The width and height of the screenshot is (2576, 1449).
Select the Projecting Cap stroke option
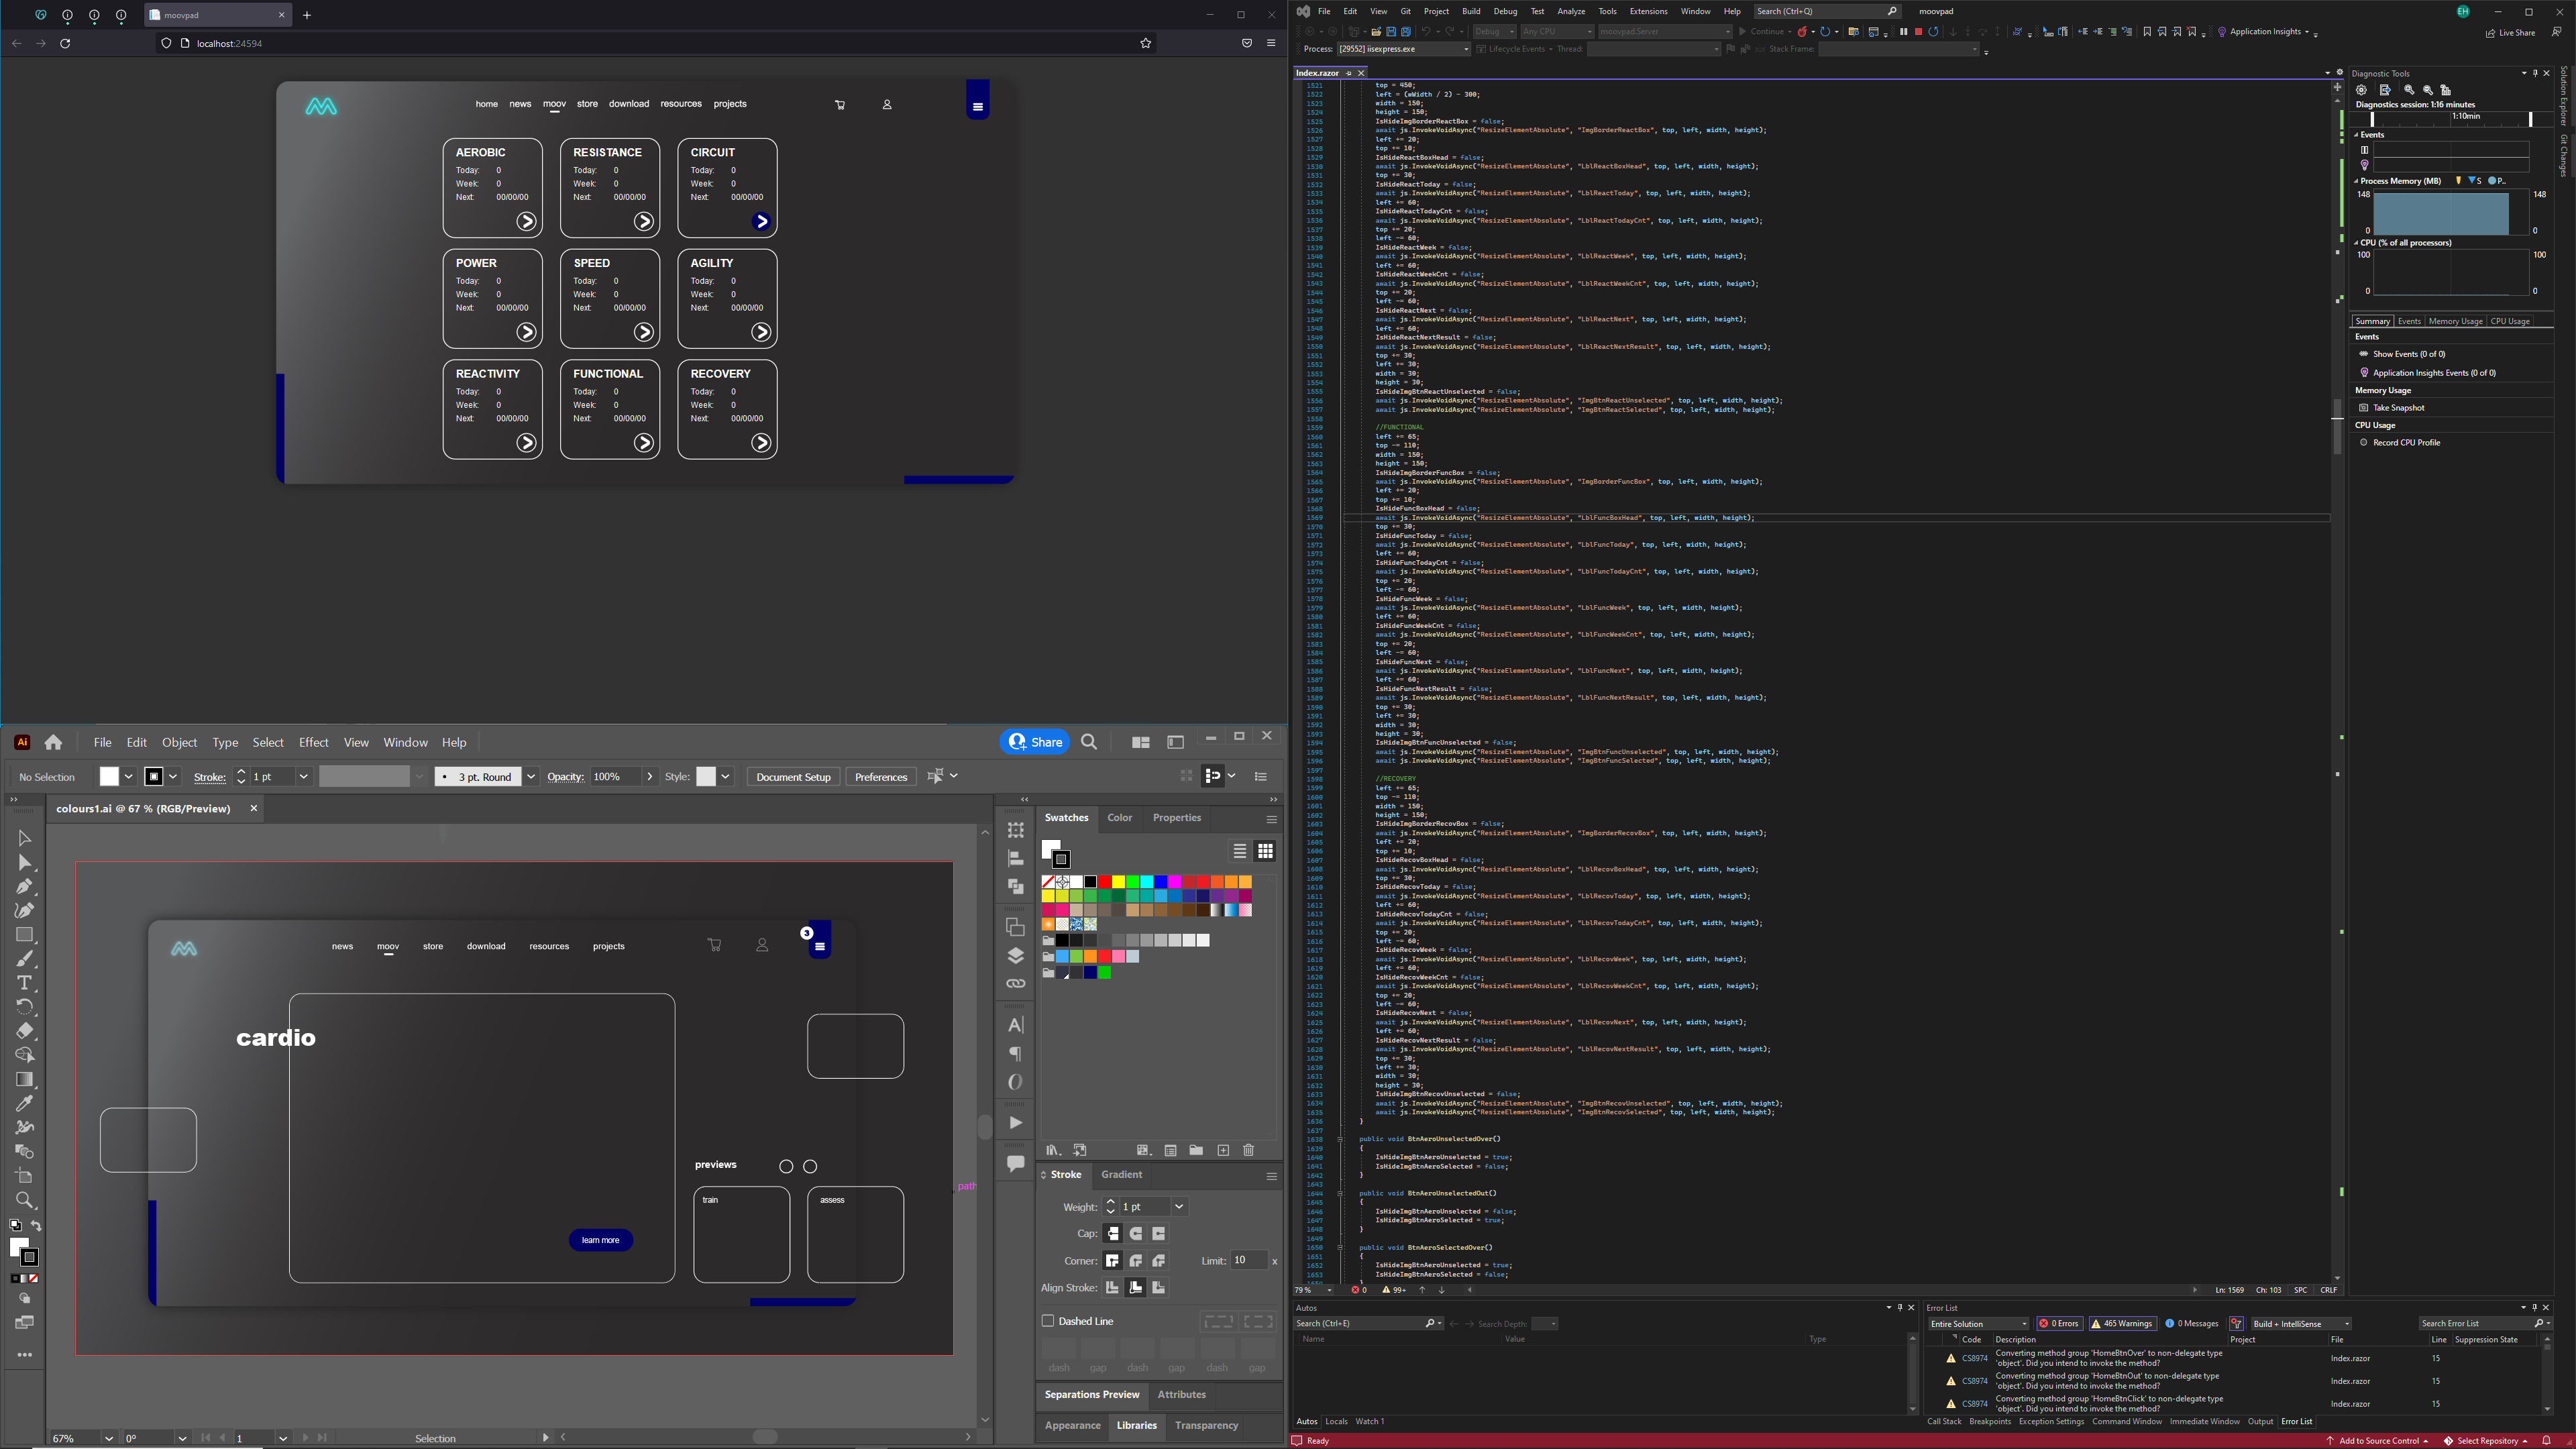1159,1234
